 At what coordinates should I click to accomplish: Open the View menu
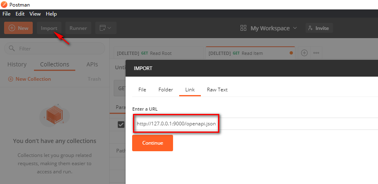tap(35, 14)
